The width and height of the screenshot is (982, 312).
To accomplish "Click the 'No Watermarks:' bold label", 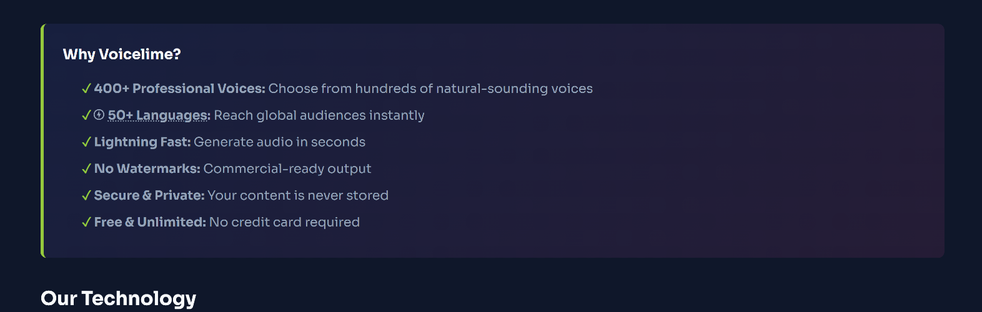I will click(x=147, y=169).
